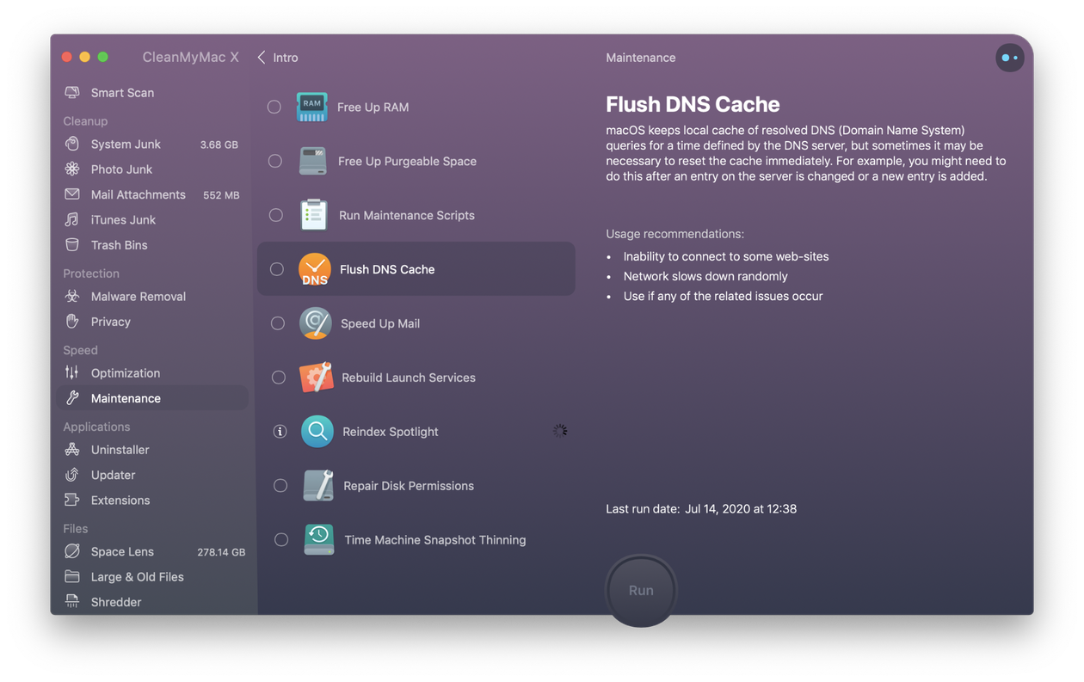1084x682 pixels.
Task: Click the Extensions puzzle icon
Action: 72,500
